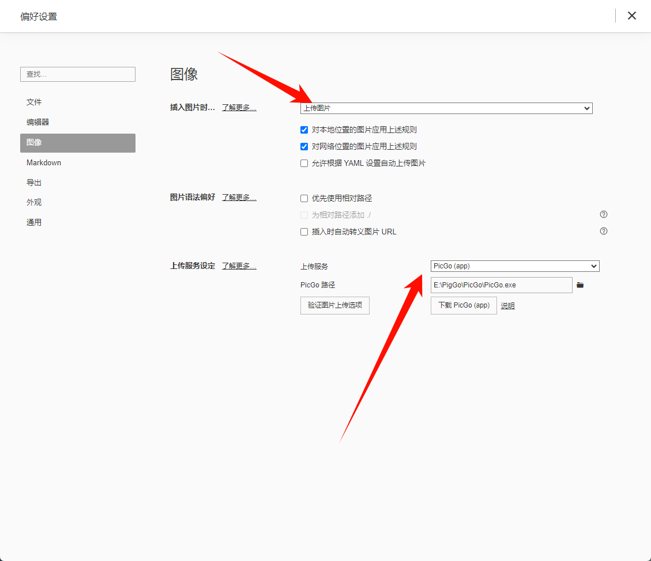Click help icon next to 为相对路径添加 ./
This screenshot has height=561, width=651.
(x=604, y=214)
